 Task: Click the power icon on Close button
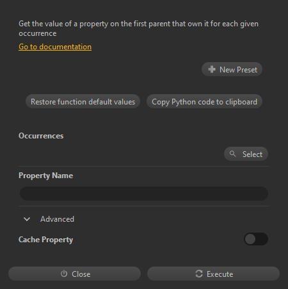tap(64, 274)
